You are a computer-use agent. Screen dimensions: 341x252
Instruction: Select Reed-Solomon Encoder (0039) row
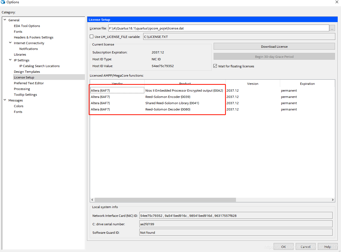(x=212, y=97)
